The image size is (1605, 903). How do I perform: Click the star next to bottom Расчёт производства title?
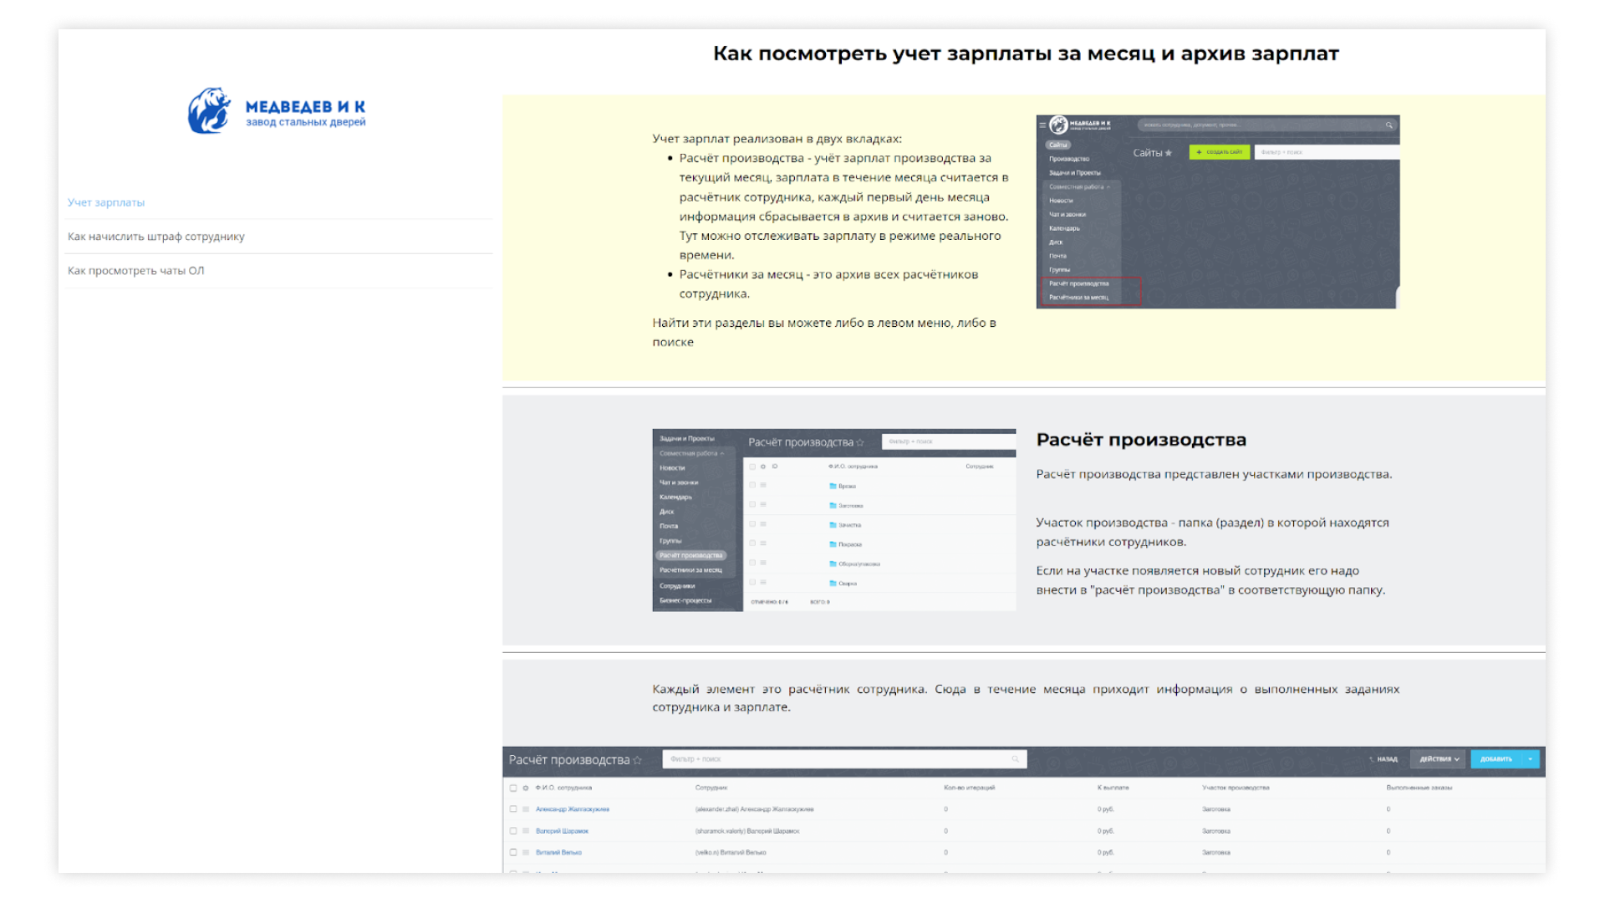(638, 760)
